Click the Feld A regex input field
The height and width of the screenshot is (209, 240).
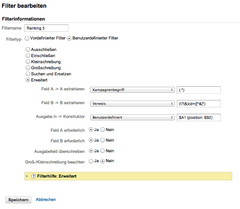[198, 90]
